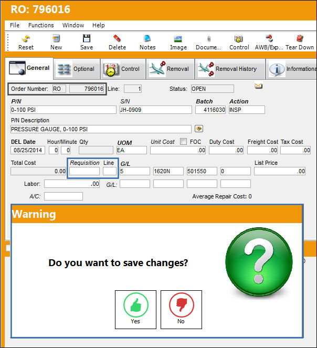Click the Freight Cost field
Image resolution: width=317 pixels, height=348 pixels.
tap(262, 150)
